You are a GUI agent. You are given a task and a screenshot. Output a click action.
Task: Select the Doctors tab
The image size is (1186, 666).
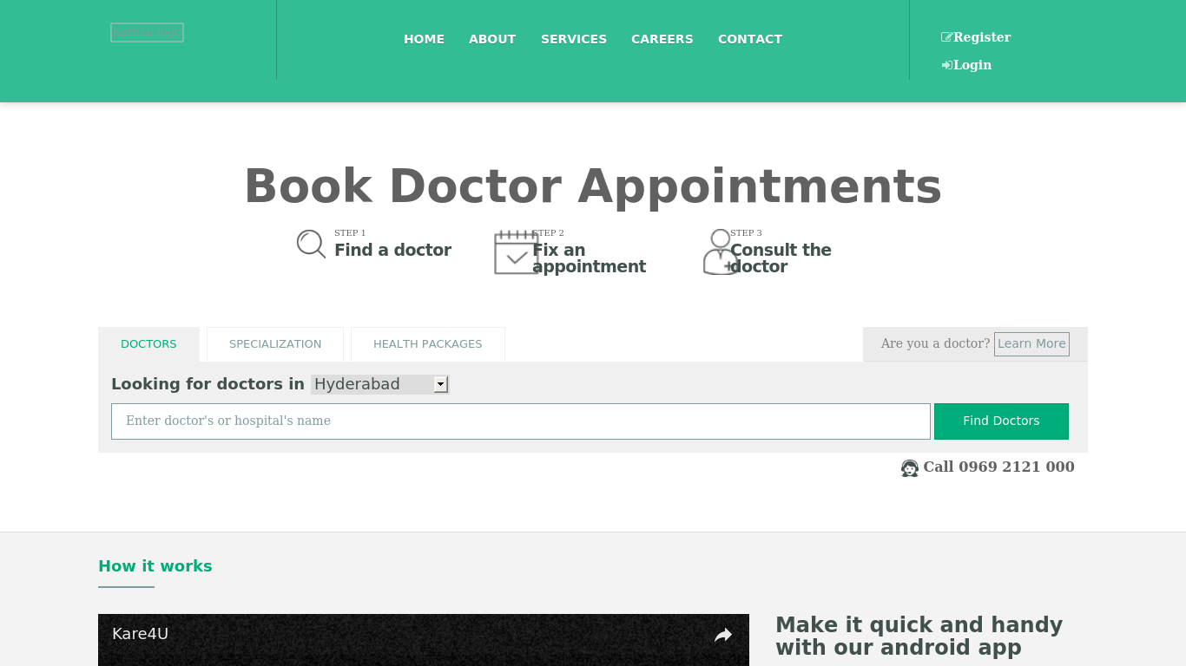click(148, 344)
